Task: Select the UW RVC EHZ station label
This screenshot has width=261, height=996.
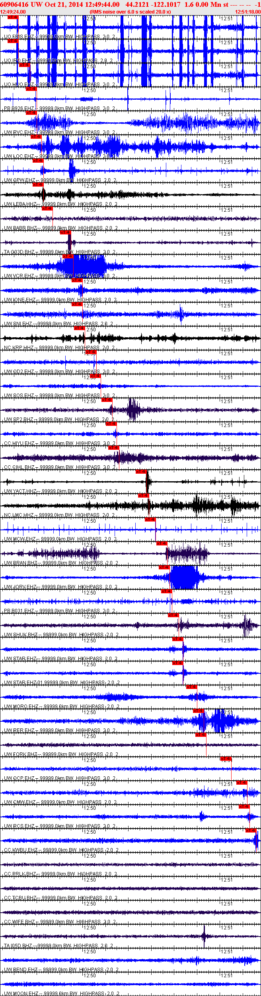Action: (x=60, y=132)
